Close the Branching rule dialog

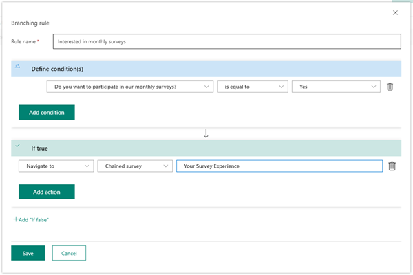tap(395, 12)
